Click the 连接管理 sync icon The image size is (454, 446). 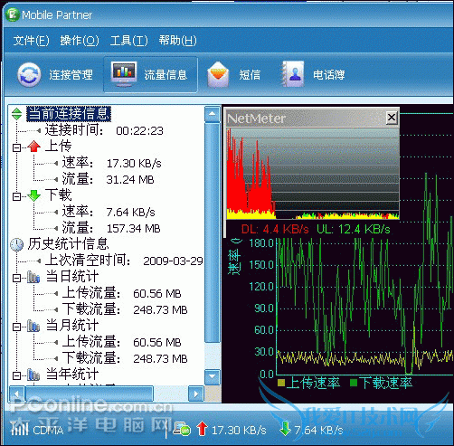pyautogui.click(x=29, y=74)
